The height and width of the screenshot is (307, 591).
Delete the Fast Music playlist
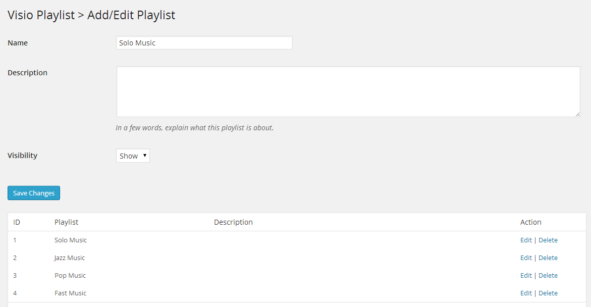coord(548,293)
